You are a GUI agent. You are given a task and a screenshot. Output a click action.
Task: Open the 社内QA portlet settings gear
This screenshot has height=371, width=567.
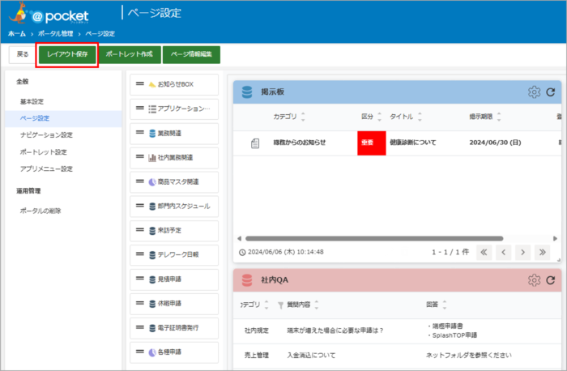pyautogui.click(x=534, y=280)
